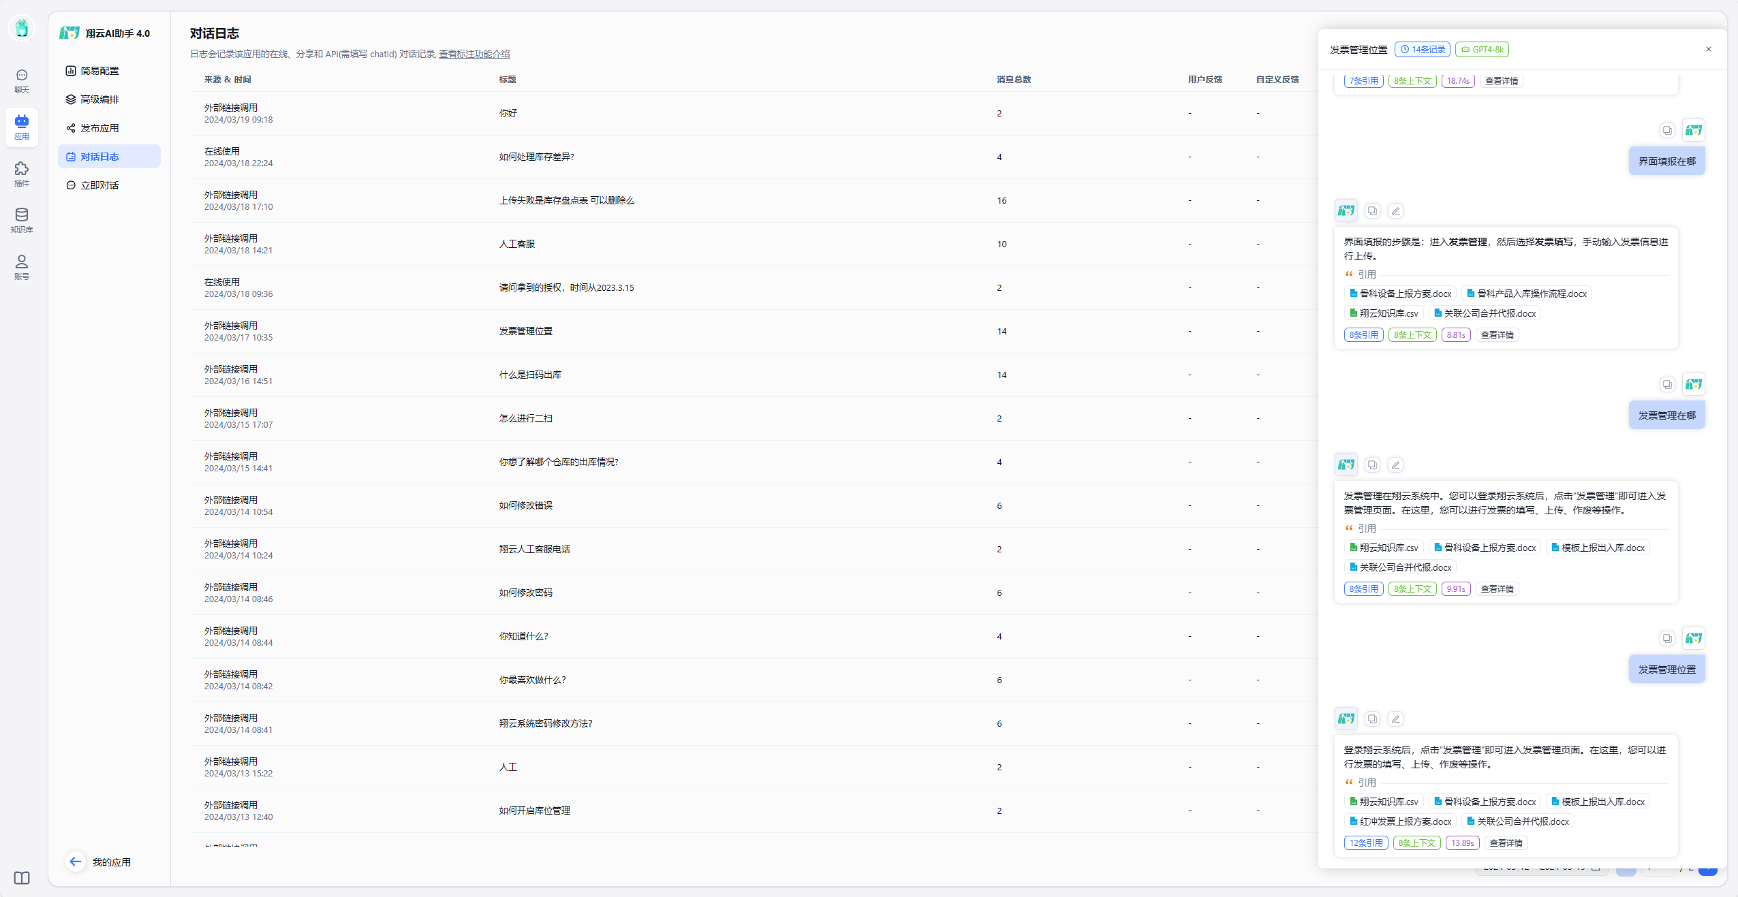Select 简易配置 menu item
Viewport: 1738px width, 897px height.
point(99,71)
